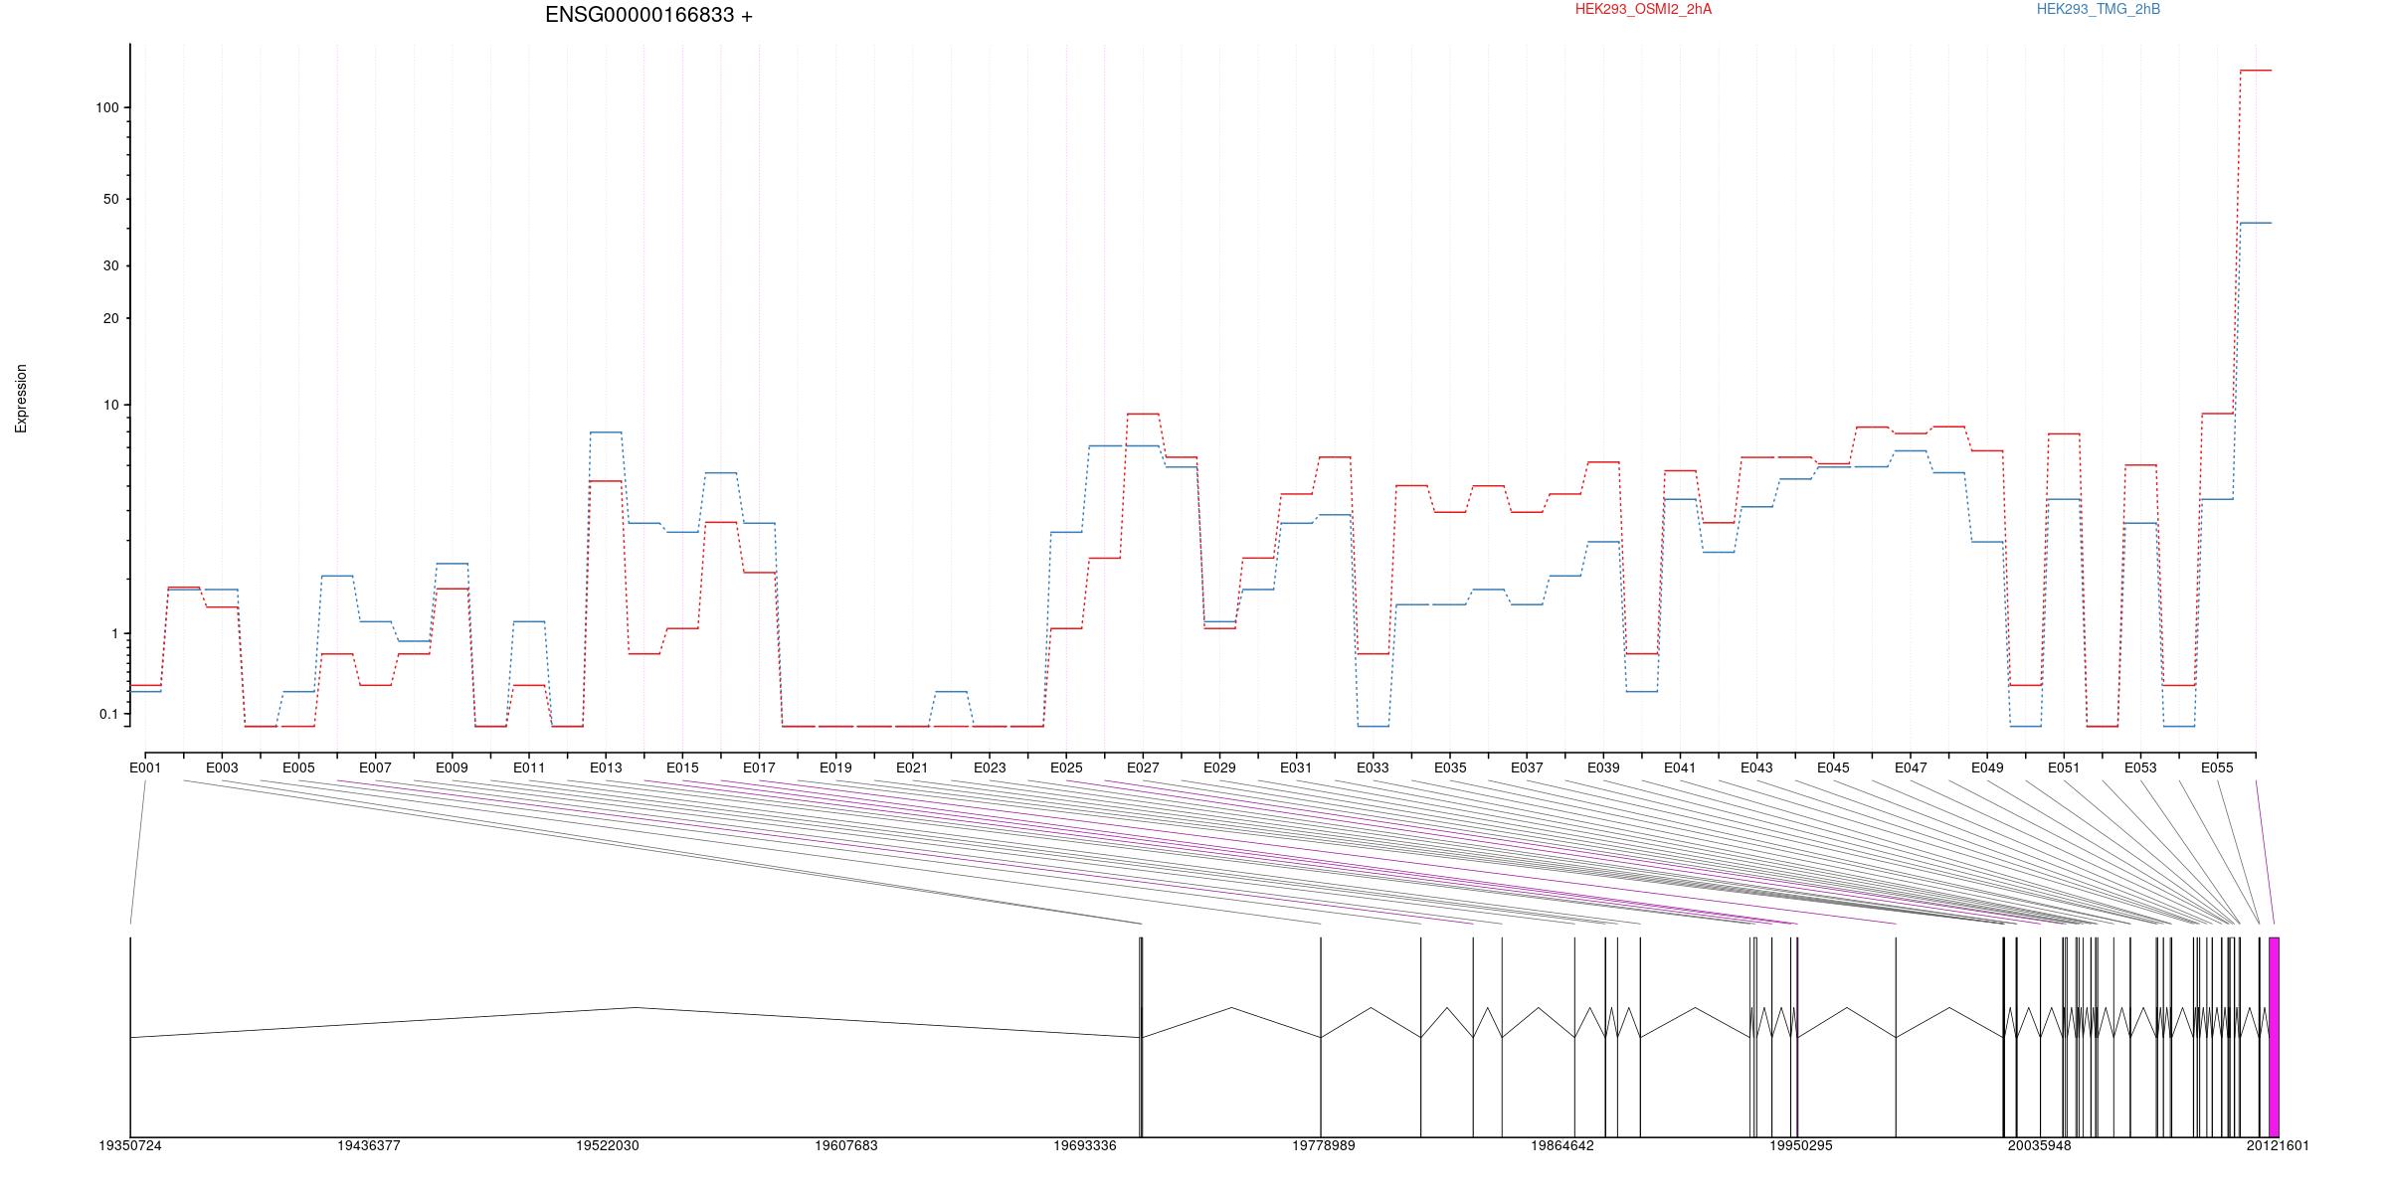Click exon label E047
Image resolution: width=2387 pixels, height=1193 pixels.
[1911, 767]
